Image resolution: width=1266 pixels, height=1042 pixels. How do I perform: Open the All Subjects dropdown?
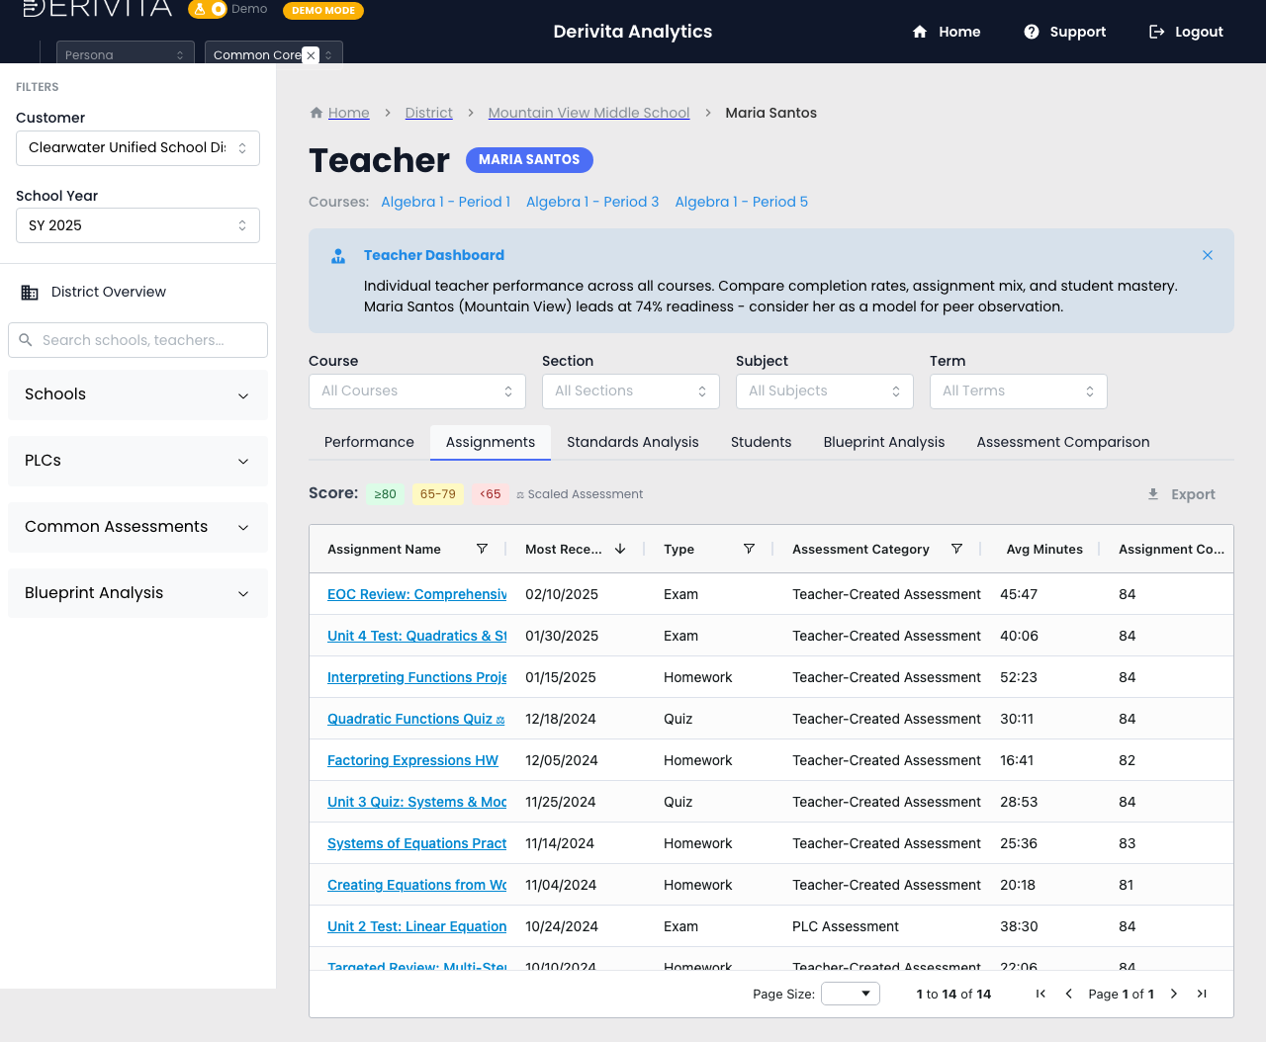[x=825, y=391]
